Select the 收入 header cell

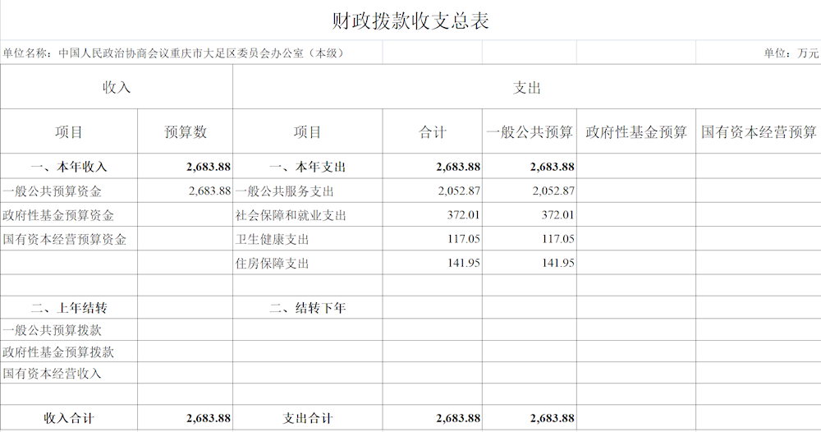(117, 88)
